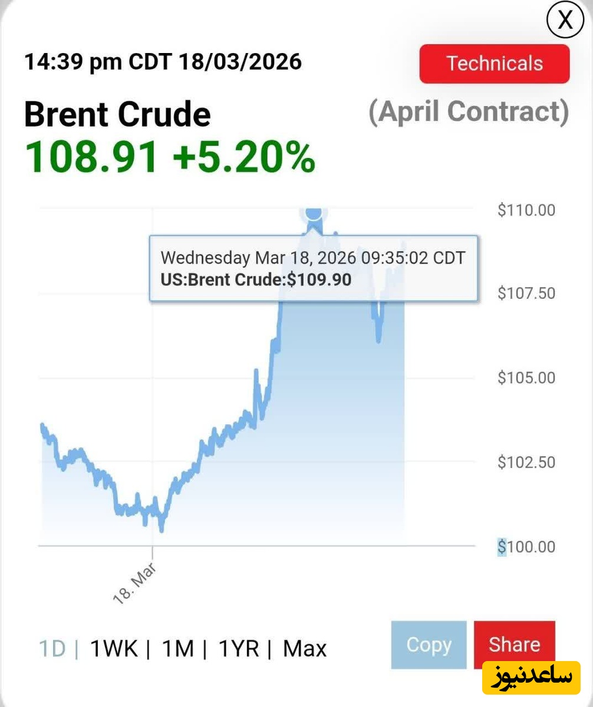Show the Max time range
The image size is (593, 707).
304,649
